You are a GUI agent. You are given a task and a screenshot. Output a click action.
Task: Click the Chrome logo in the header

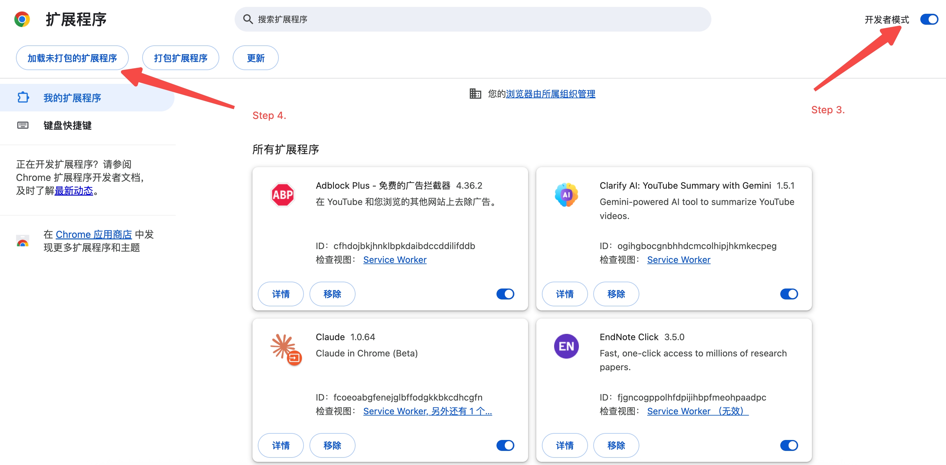22,19
